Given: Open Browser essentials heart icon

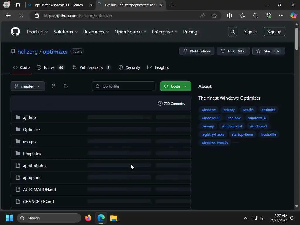Looking at the screenshot, I should click(x=268, y=16).
